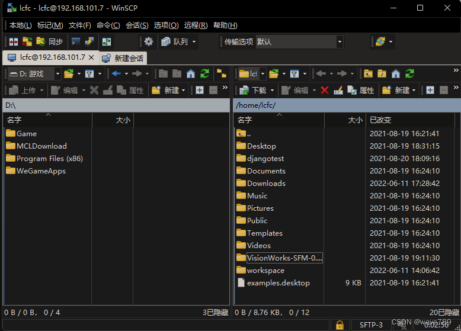Select the Game folder in local panel
Viewport: 461px width, 331px height.
point(21,134)
